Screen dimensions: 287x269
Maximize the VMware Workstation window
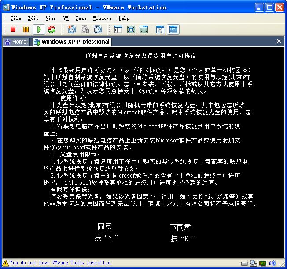coord(269,7)
